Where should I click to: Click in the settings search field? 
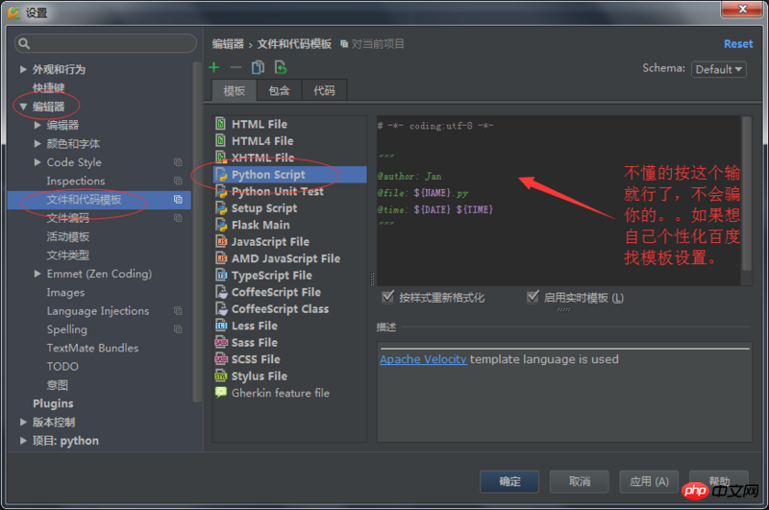tap(106, 43)
